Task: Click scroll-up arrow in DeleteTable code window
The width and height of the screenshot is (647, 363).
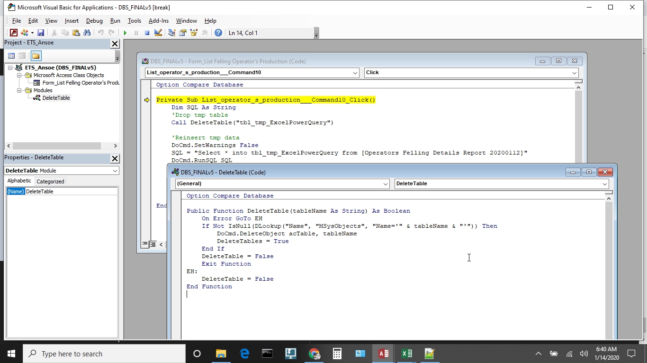Action: tap(609, 199)
